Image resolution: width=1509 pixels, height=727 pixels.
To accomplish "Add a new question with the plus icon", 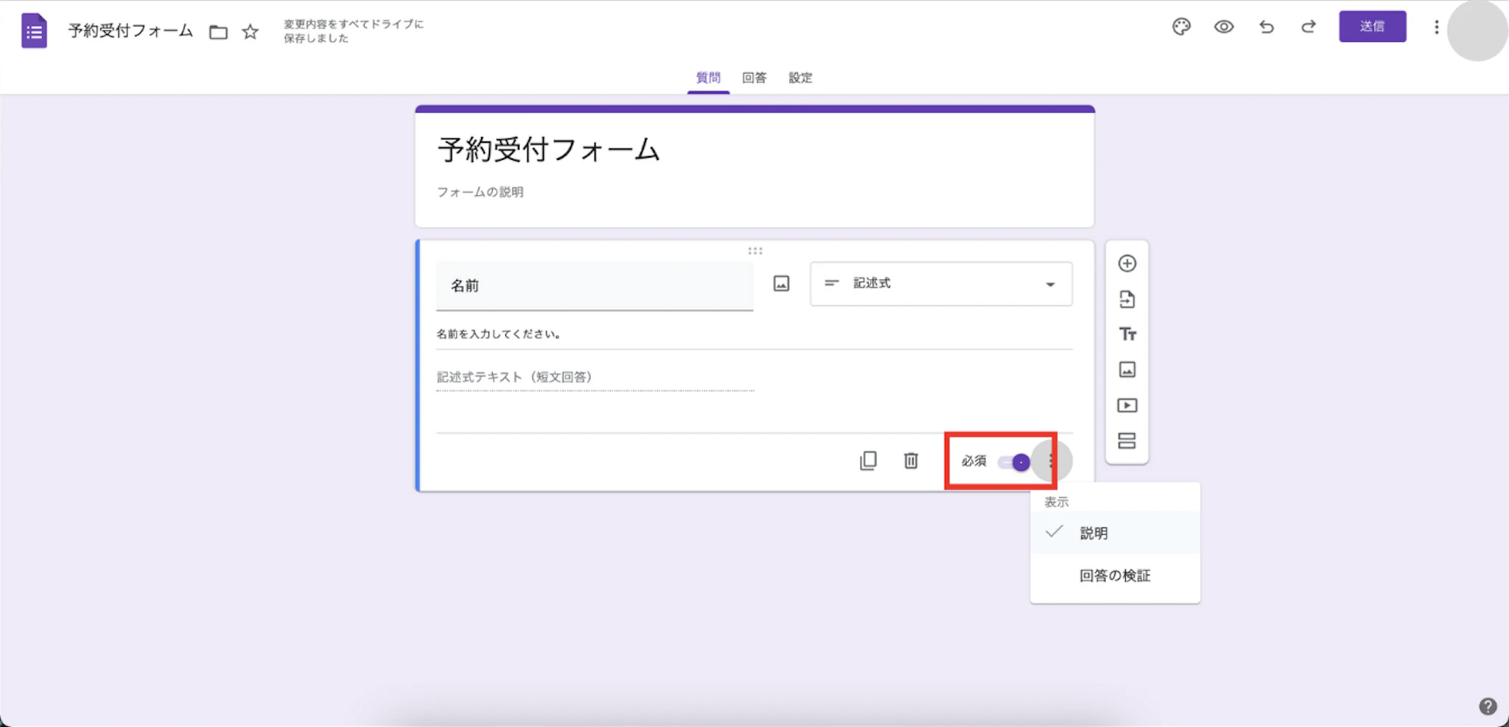I will coord(1127,264).
